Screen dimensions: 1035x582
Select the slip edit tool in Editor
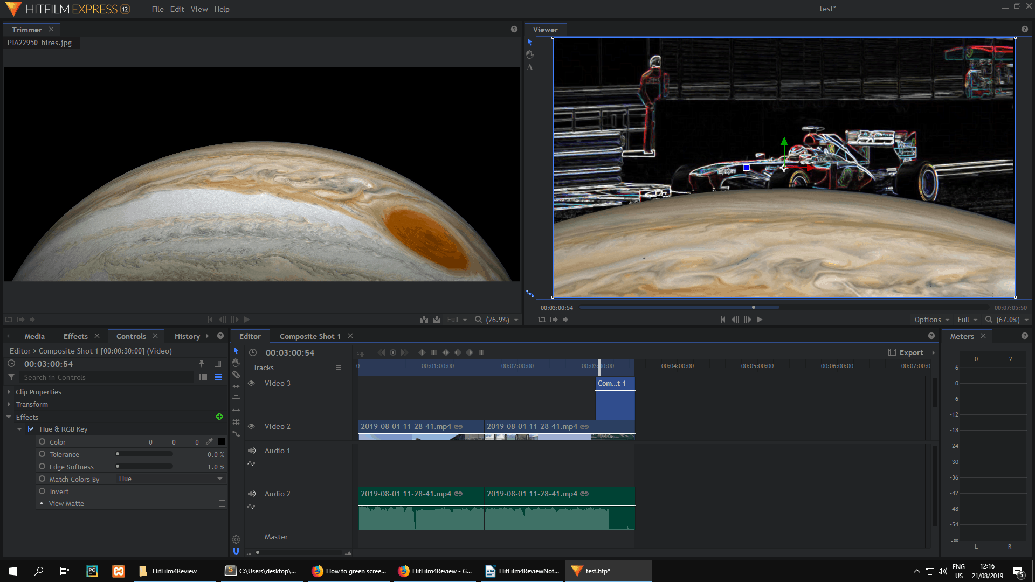[x=236, y=386]
